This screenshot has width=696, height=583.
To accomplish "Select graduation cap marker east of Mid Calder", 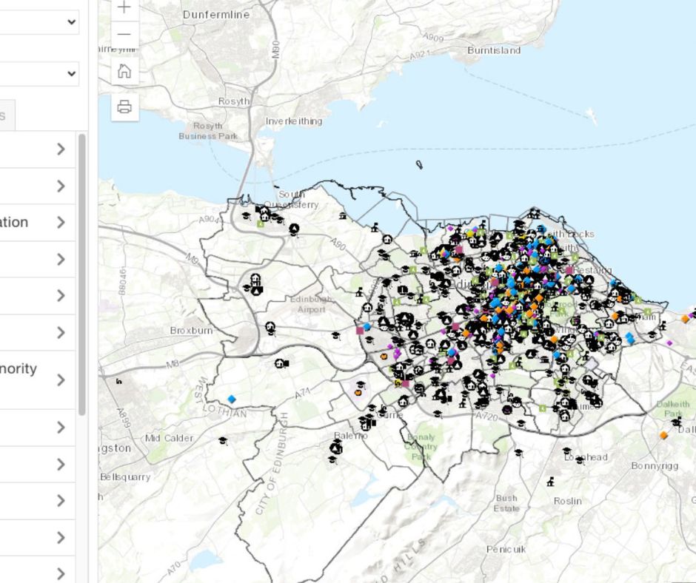I will pos(222,441).
